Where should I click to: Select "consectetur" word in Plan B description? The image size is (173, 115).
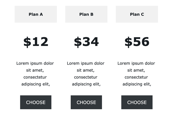point(86,77)
